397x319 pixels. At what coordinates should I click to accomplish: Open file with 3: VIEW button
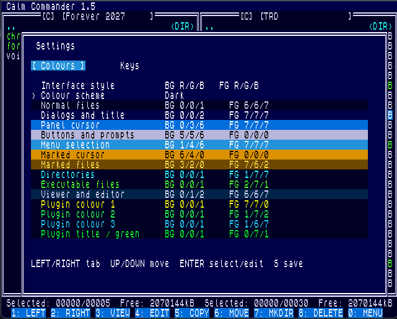[113, 313]
